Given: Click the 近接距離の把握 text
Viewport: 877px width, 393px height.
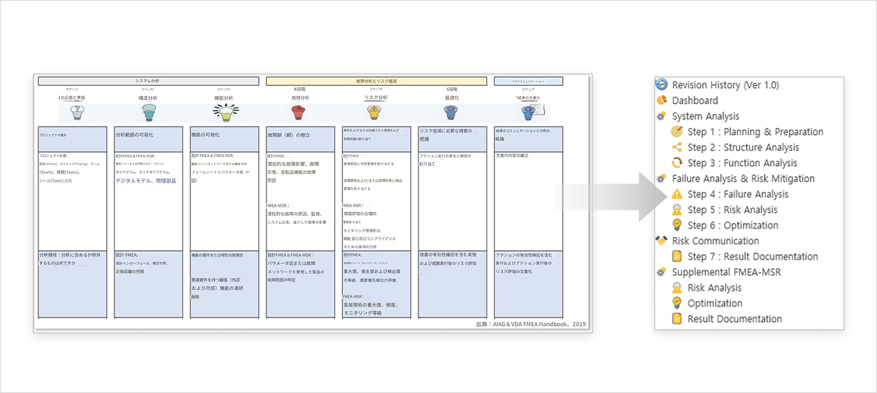Looking at the screenshot, I should point(129,271).
